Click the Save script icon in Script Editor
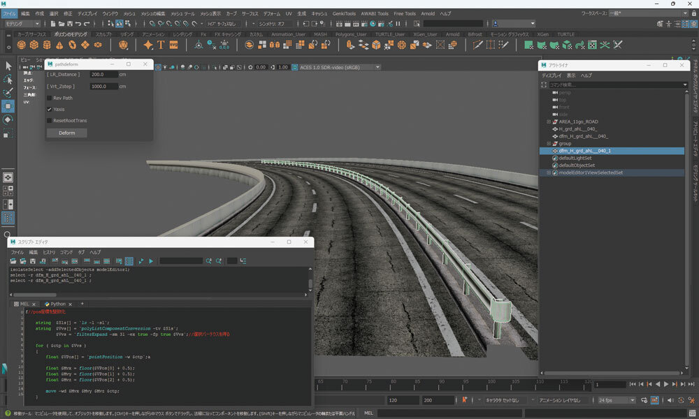 [x=32, y=261]
